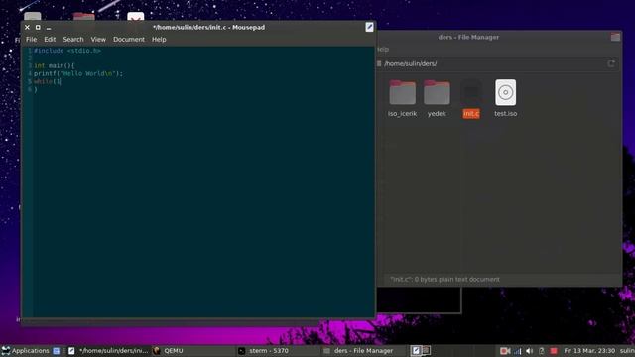Open the Fri 13 Mar clock in the panel
Viewport: 635px width, 357px height.
[589, 350]
